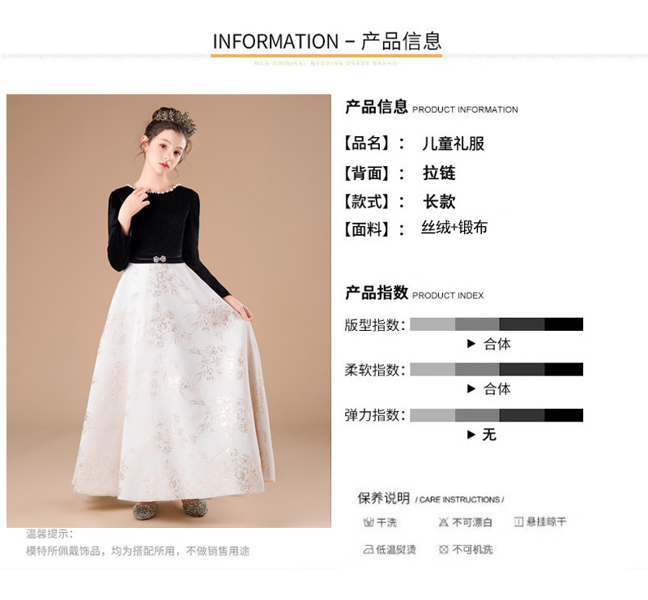Viewport: 648px width, 600px height.
Task: Click the girl's dress product photo
Action: pos(168,311)
